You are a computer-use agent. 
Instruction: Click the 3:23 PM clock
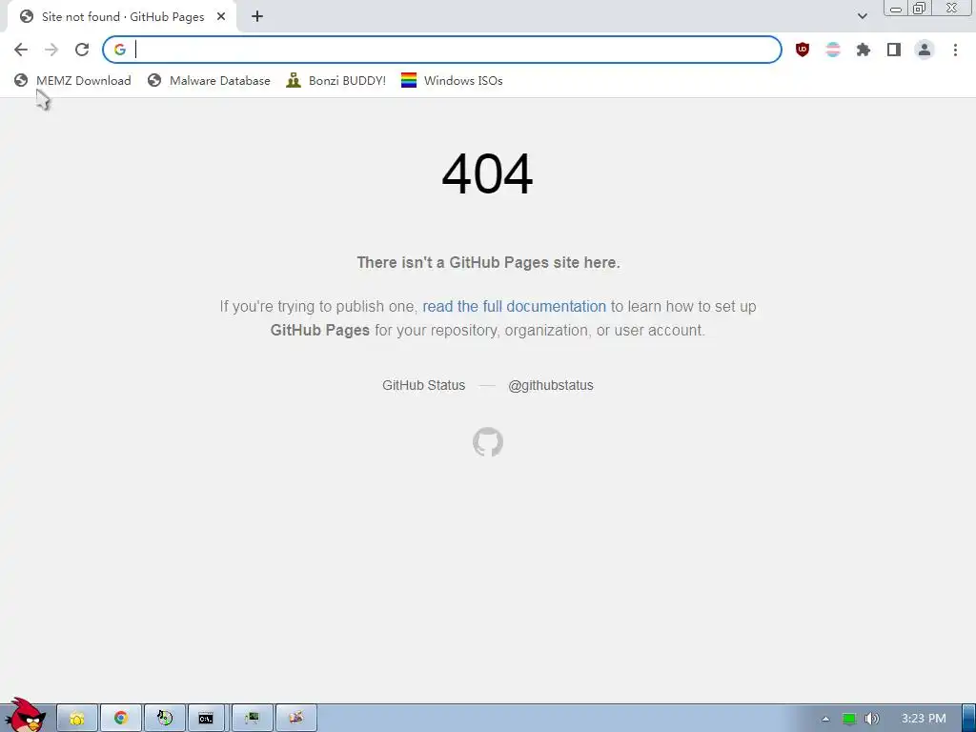coord(924,719)
